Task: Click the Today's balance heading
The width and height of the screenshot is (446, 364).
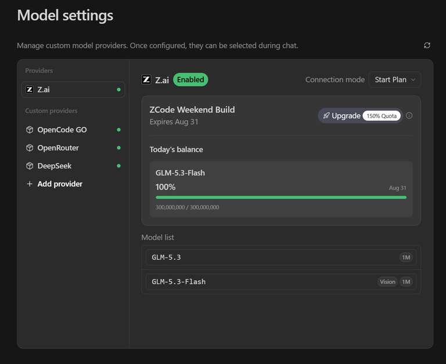Action: coord(177,149)
